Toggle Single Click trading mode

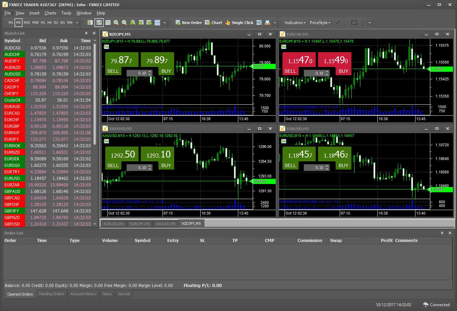pyautogui.click(x=239, y=23)
